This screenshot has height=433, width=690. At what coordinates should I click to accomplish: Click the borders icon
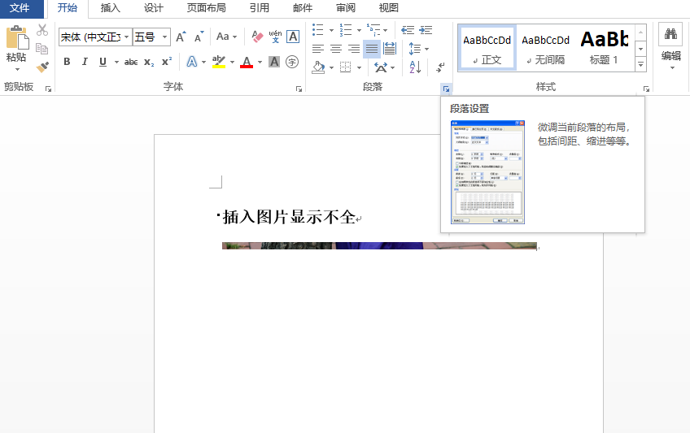tap(346, 67)
